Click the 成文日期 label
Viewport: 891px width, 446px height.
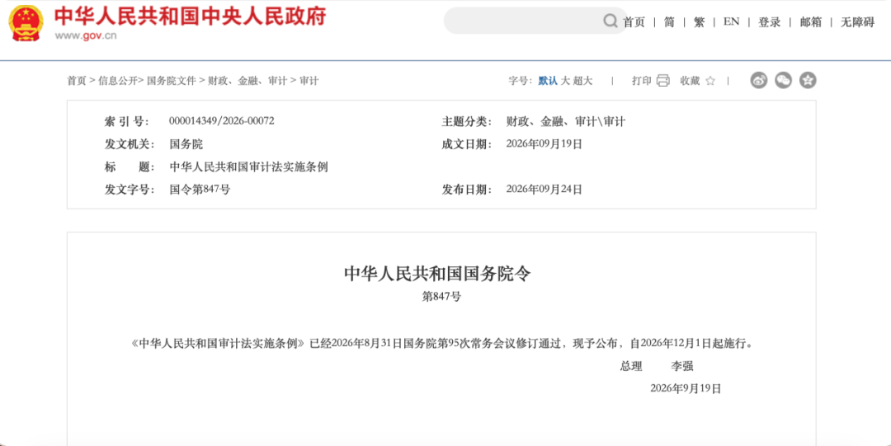pos(468,144)
